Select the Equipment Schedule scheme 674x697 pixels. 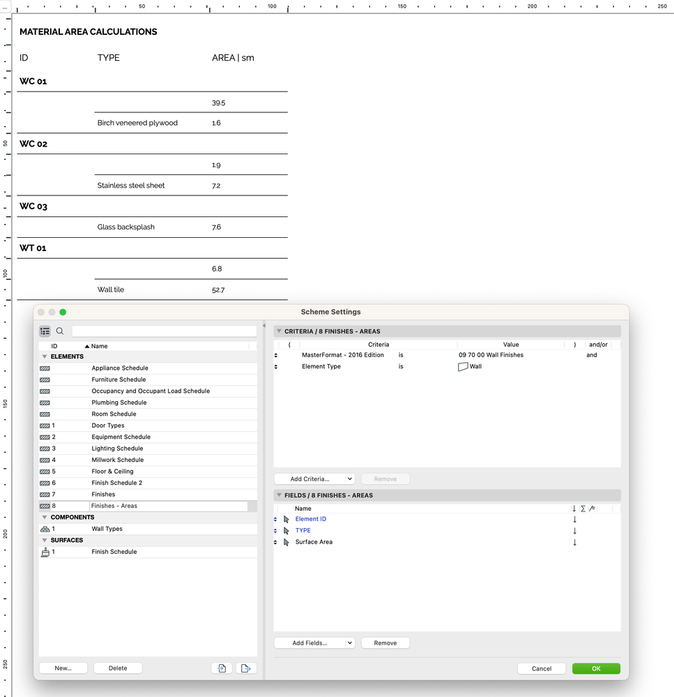point(148,437)
